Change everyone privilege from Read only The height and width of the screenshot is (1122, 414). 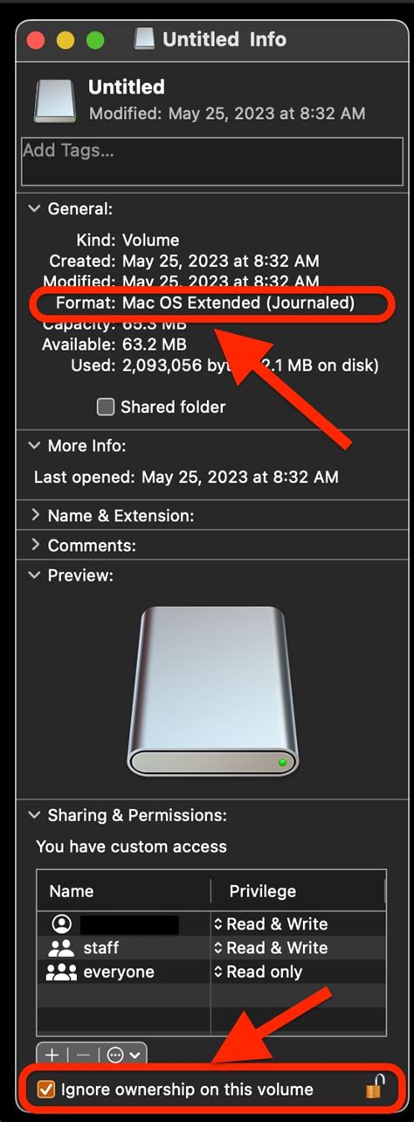click(258, 972)
